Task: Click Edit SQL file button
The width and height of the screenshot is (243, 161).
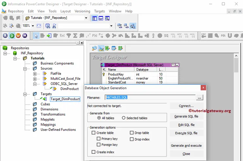Action: coord(186,125)
